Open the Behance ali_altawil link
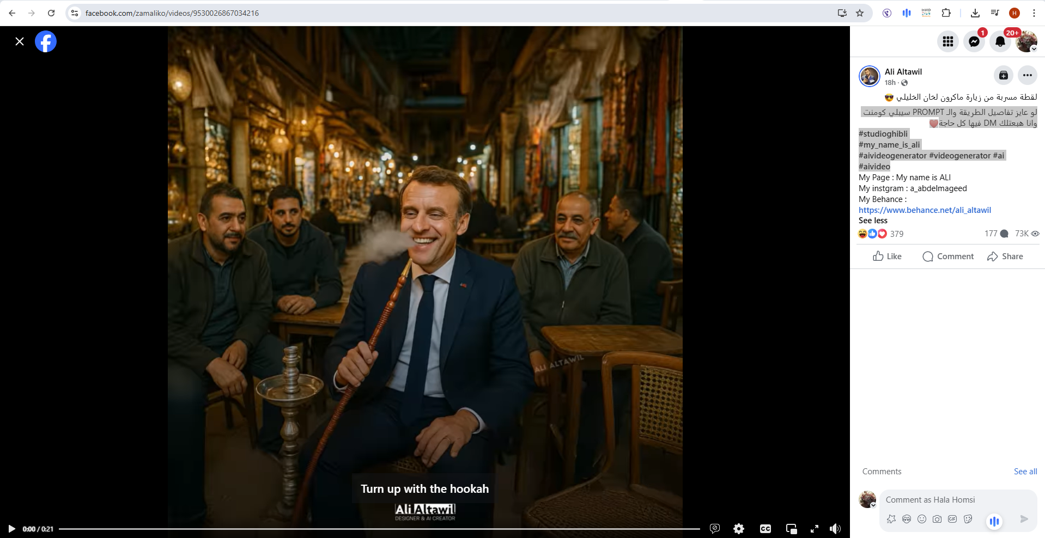 (x=925, y=210)
